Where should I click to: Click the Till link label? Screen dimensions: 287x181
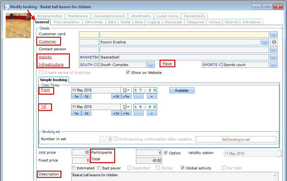pos(43,107)
